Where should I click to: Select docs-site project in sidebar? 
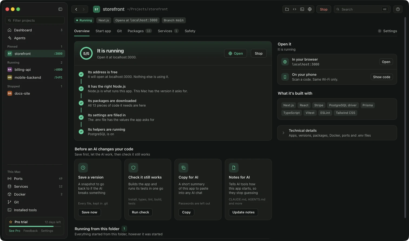(35, 93)
